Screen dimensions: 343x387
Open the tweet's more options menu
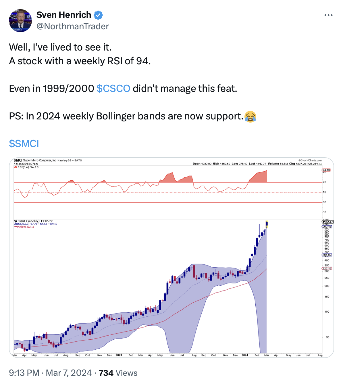click(x=328, y=15)
